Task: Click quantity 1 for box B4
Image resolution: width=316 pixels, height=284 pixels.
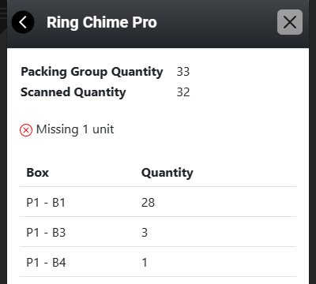Action: click(x=145, y=263)
